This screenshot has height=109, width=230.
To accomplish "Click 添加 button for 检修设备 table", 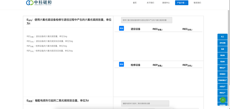I will (121, 64).
